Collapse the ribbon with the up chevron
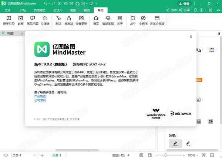This screenshot has height=158, width=222. (x=218, y=10)
